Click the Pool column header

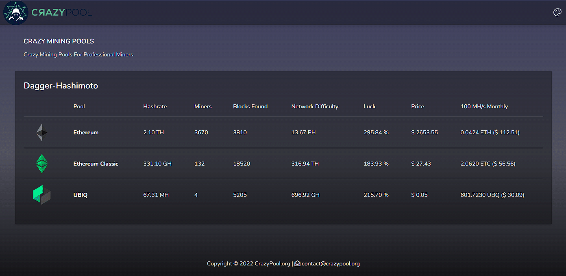coord(79,106)
